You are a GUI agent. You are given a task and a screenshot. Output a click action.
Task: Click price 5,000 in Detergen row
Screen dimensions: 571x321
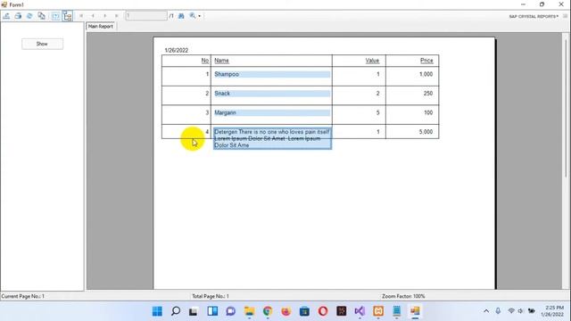coord(426,132)
